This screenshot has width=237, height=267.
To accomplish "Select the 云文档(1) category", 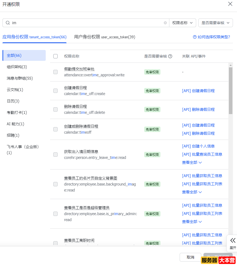I will 15,90.
